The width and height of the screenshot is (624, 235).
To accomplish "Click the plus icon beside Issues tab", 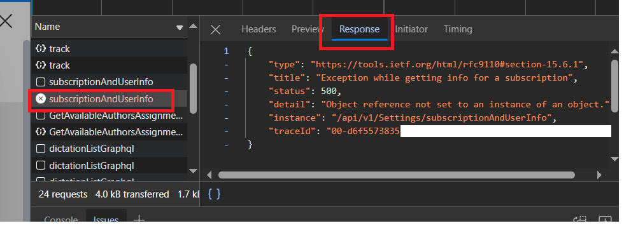I will pos(139,218).
